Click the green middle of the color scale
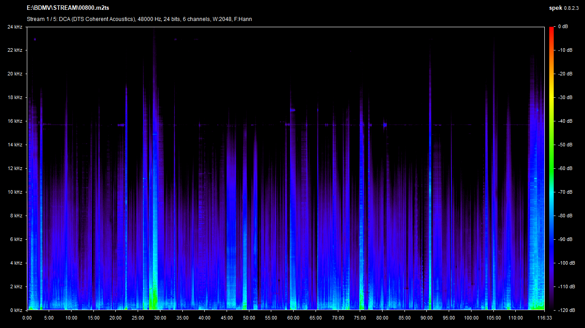Screen dimensions: 585x328 pyautogui.click(x=552, y=156)
